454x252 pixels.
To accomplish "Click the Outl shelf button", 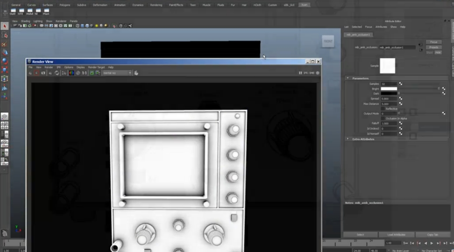I will [x=13, y=11].
